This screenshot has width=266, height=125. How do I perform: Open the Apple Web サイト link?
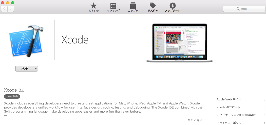(x=229, y=100)
